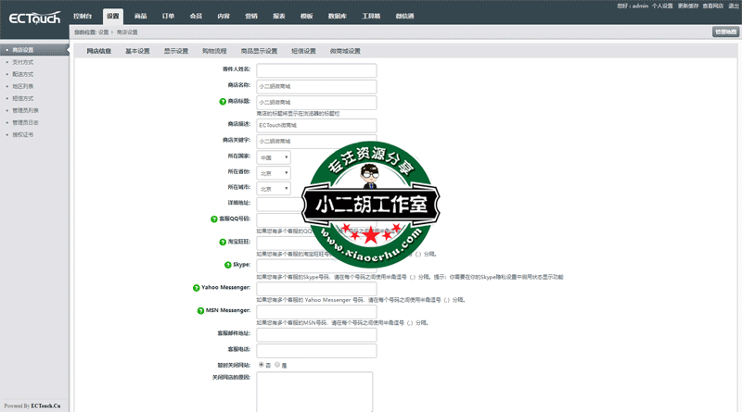Show the Yahoo Messenger help icon tip
Viewport: 742px width, 412px height.
click(197, 288)
